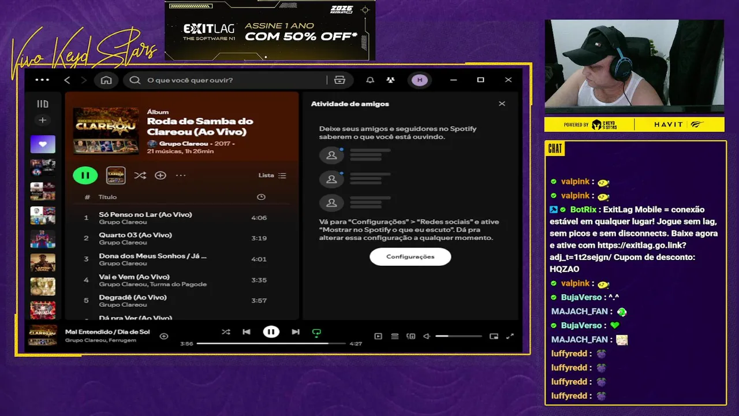Toggle shuffle in the player bar

[226, 332]
